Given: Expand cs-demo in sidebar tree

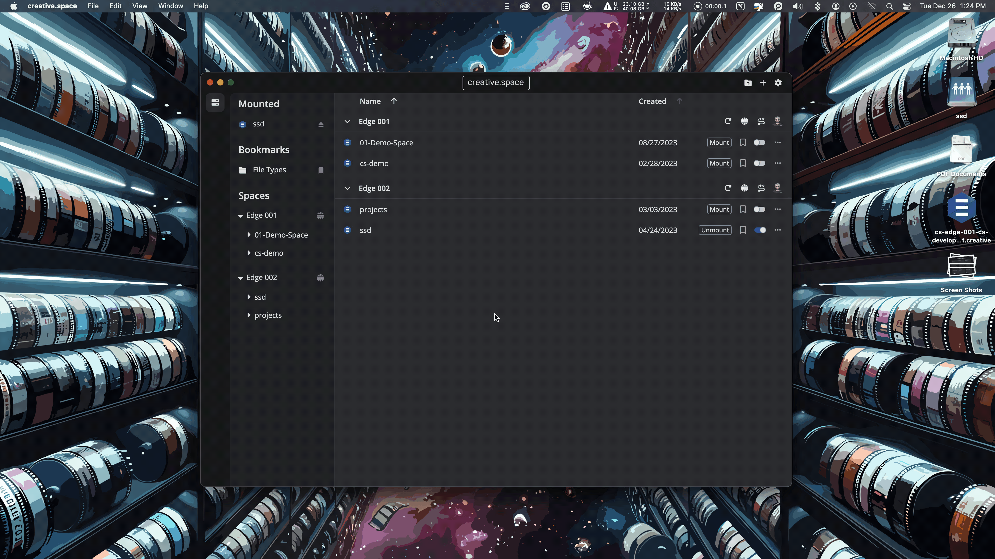Looking at the screenshot, I should [249, 253].
